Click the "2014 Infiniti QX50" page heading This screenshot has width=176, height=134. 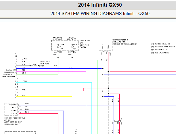click(x=100, y=5)
